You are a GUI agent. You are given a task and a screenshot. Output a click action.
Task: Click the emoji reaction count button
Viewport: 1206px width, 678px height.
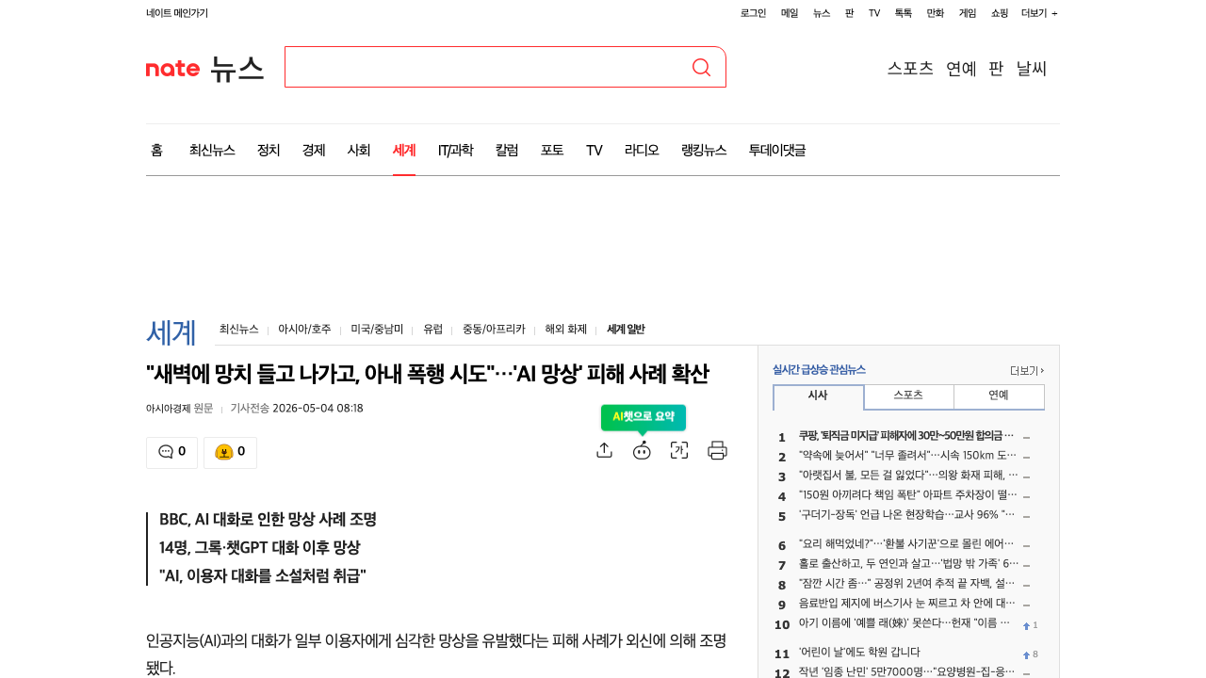click(x=230, y=452)
